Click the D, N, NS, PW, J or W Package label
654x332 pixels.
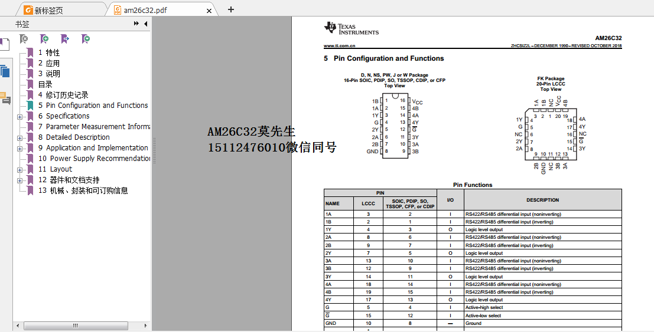tap(395, 75)
